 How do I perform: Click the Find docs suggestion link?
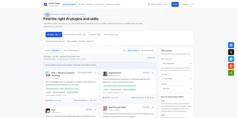coord(82,41)
